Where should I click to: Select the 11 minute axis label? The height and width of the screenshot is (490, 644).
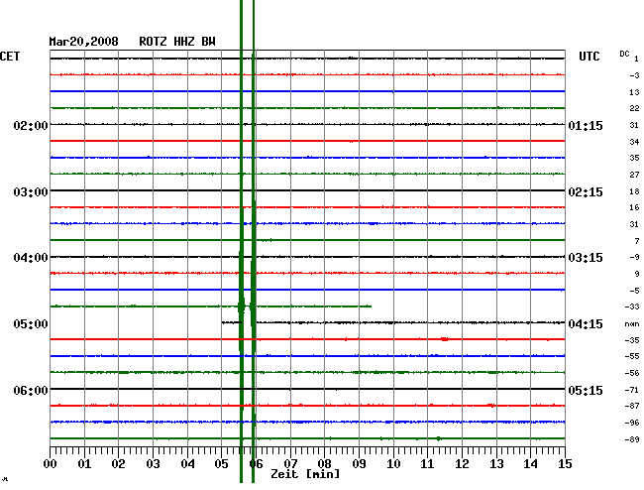tap(427, 464)
